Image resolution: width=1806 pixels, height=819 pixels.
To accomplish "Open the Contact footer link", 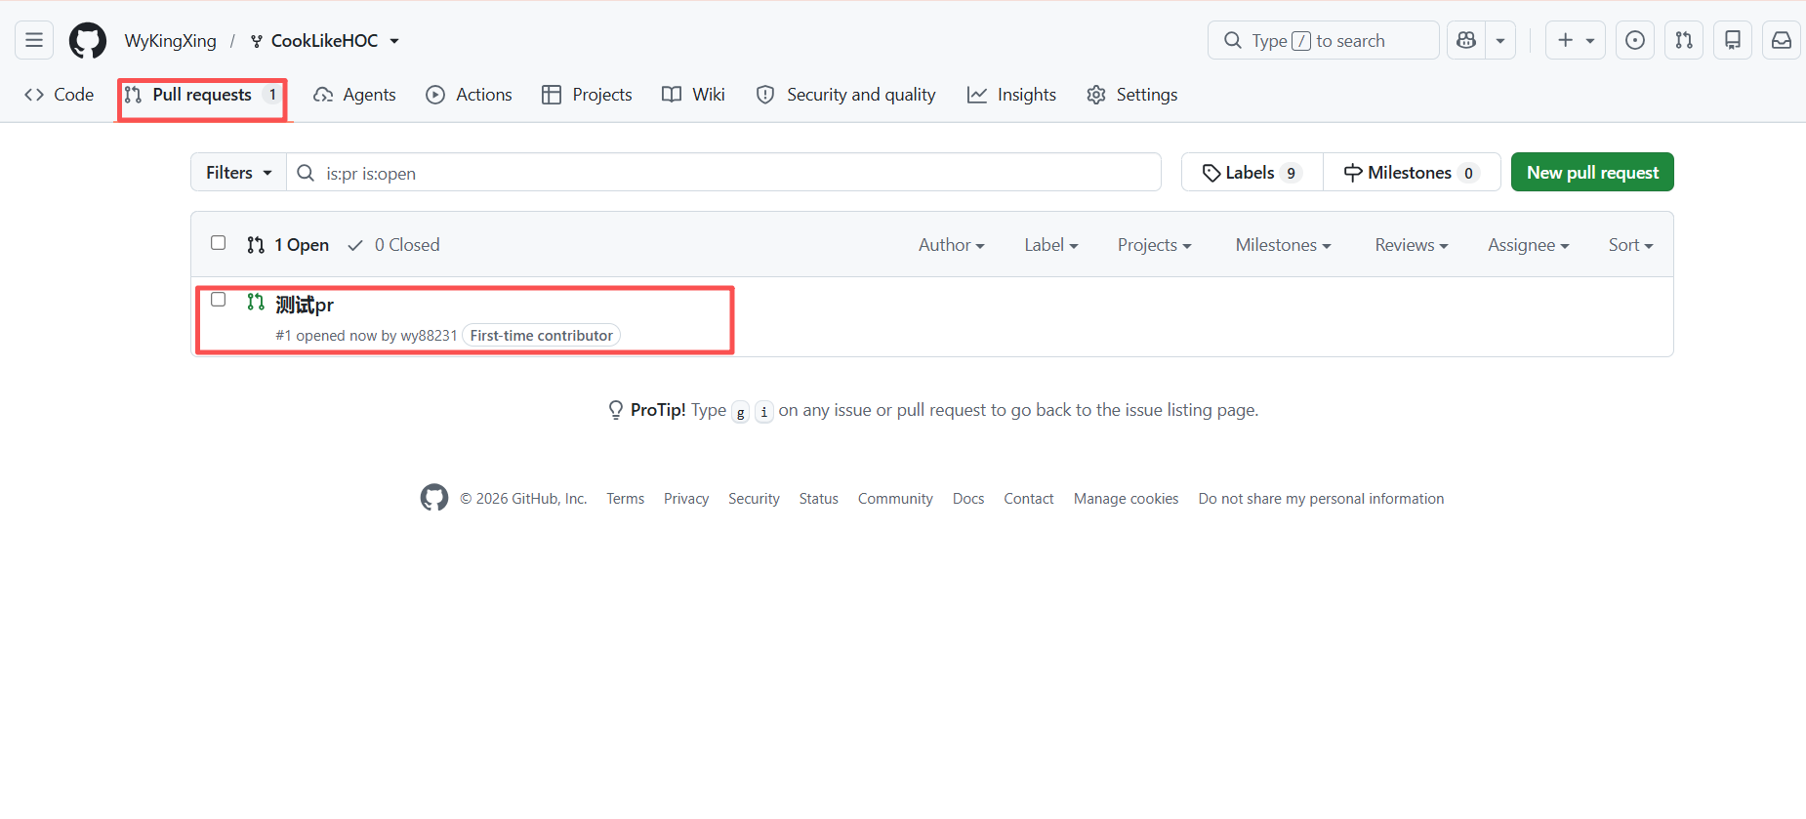I will tap(1029, 499).
